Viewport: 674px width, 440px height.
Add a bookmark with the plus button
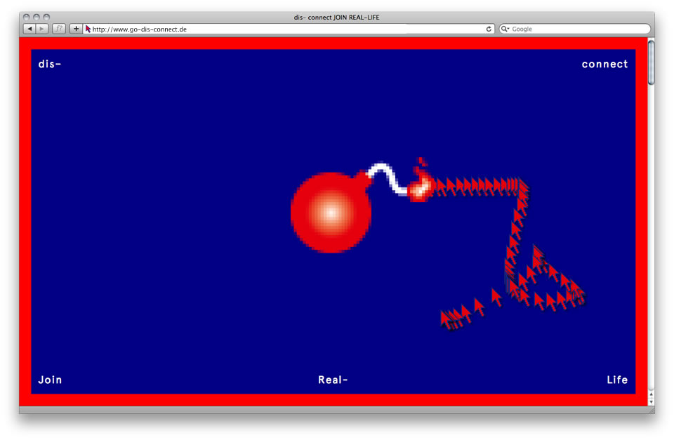tap(76, 29)
